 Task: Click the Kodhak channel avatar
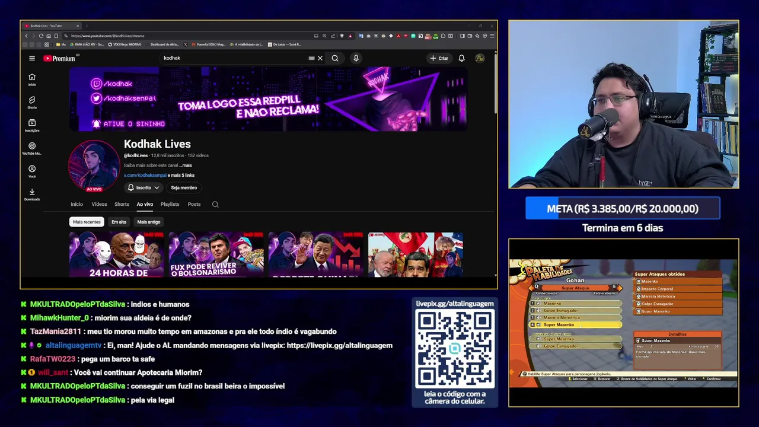click(x=94, y=165)
